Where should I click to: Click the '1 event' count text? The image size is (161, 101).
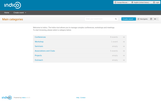pyautogui.click(x=114, y=42)
